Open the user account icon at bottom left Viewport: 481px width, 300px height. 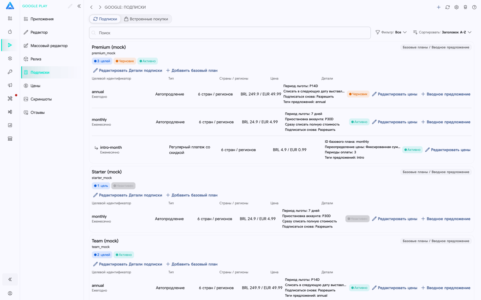[x=10, y=293]
